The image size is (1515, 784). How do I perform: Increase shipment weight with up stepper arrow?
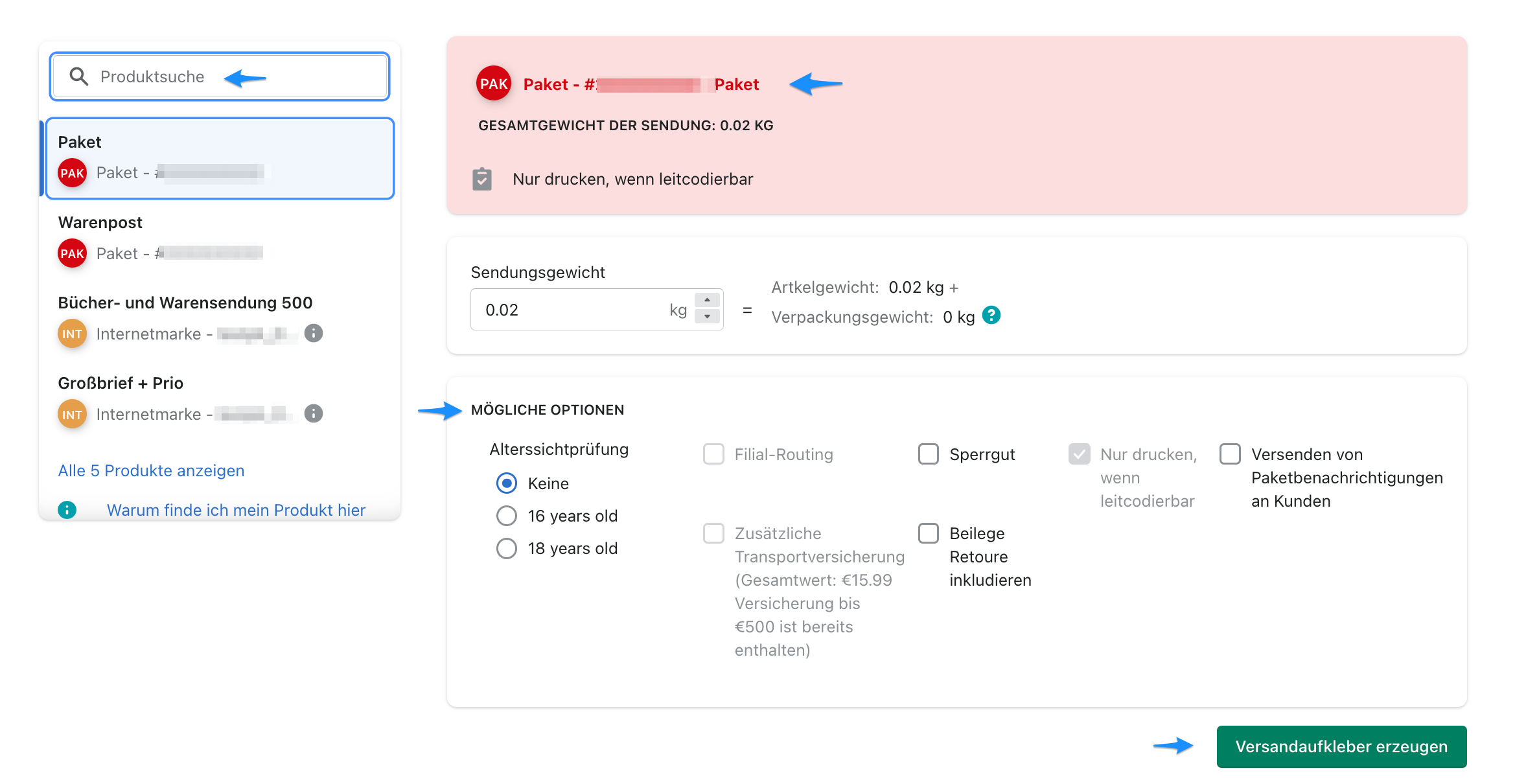707,300
